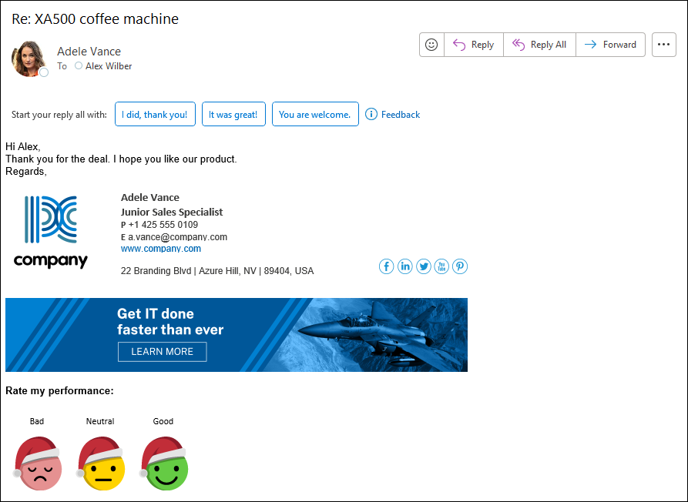Choose the "I did, thank you!" suggested reply
688x502 pixels.
pyautogui.click(x=155, y=114)
